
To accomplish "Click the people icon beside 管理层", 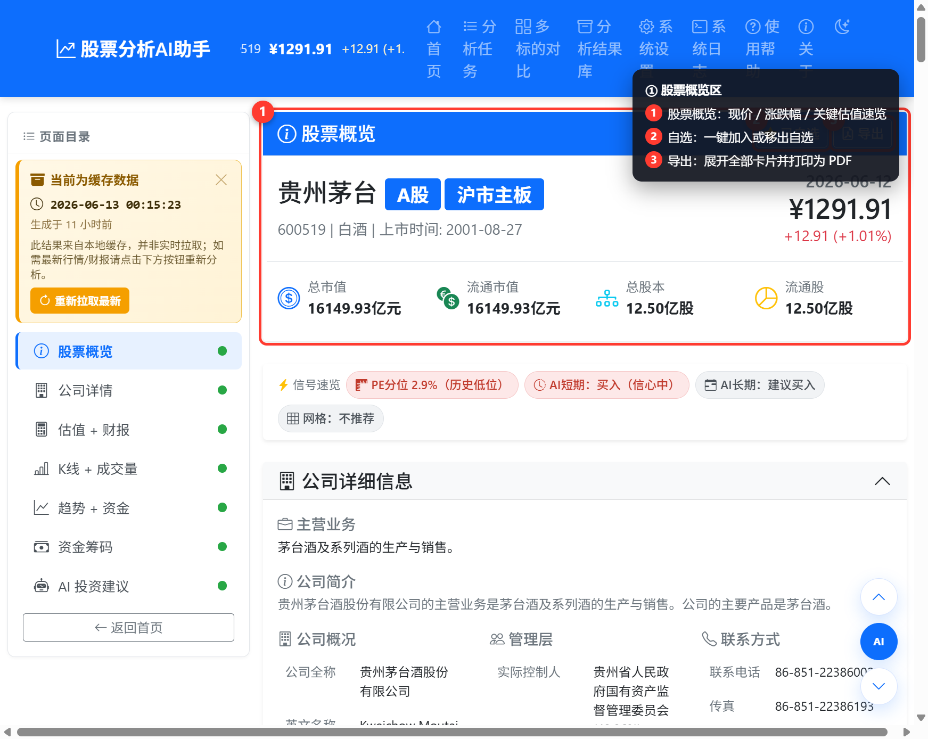I will 497,639.
